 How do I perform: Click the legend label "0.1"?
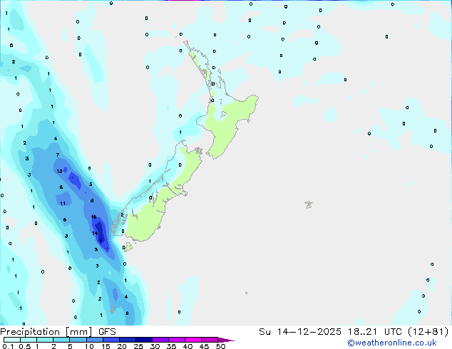(x=8, y=346)
